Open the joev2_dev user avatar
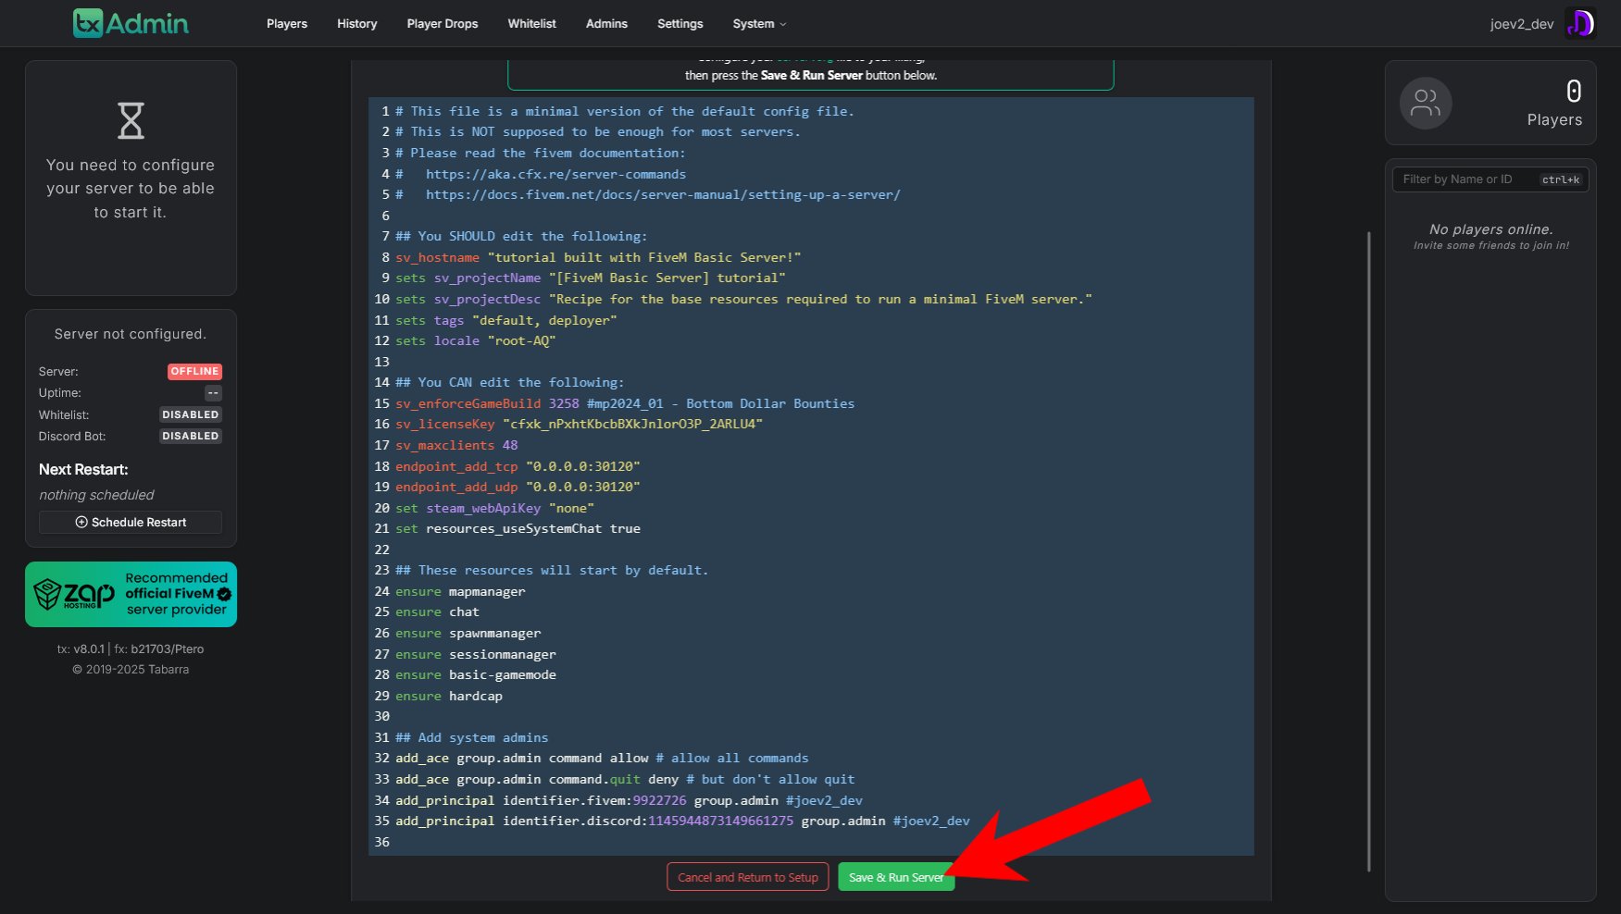 [1579, 23]
